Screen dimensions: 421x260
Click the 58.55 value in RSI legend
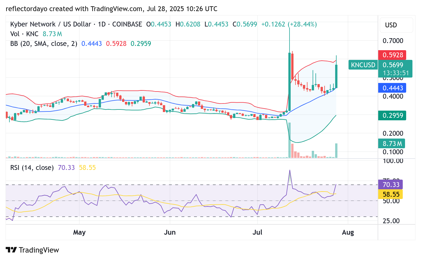point(87,168)
